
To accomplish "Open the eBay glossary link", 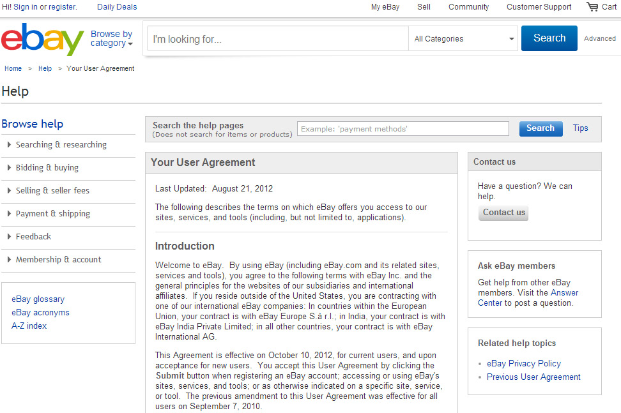I will 38,299.
